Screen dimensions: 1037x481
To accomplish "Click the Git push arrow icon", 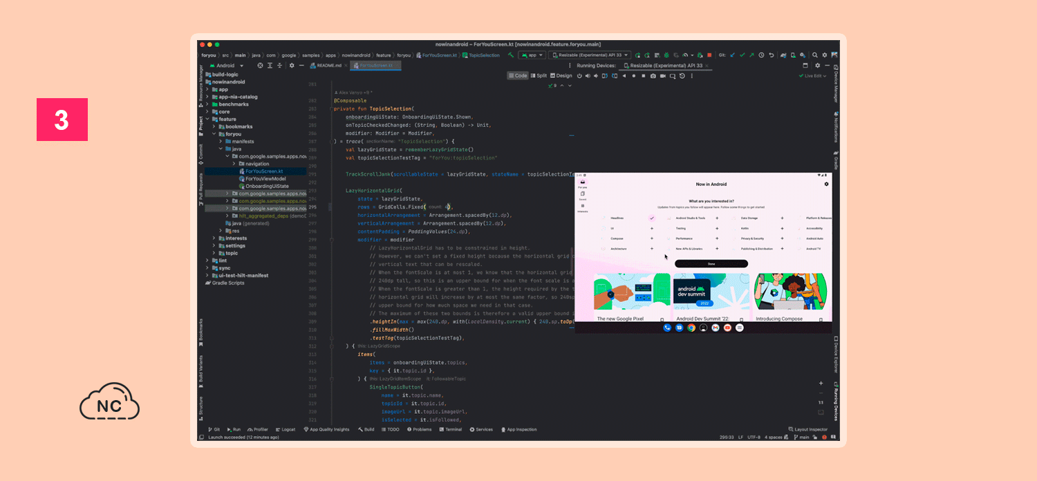I will pos(751,55).
